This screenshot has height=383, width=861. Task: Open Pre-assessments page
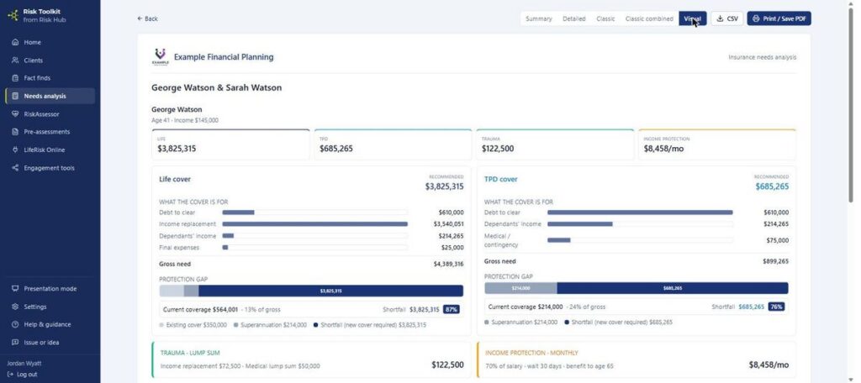coord(50,132)
